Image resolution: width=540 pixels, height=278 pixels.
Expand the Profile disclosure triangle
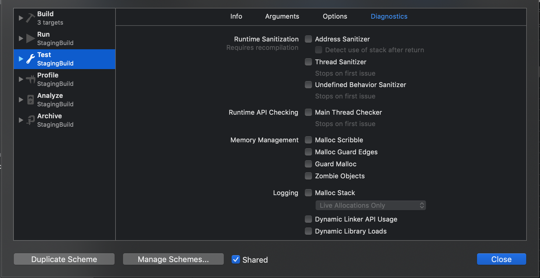pos(21,79)
